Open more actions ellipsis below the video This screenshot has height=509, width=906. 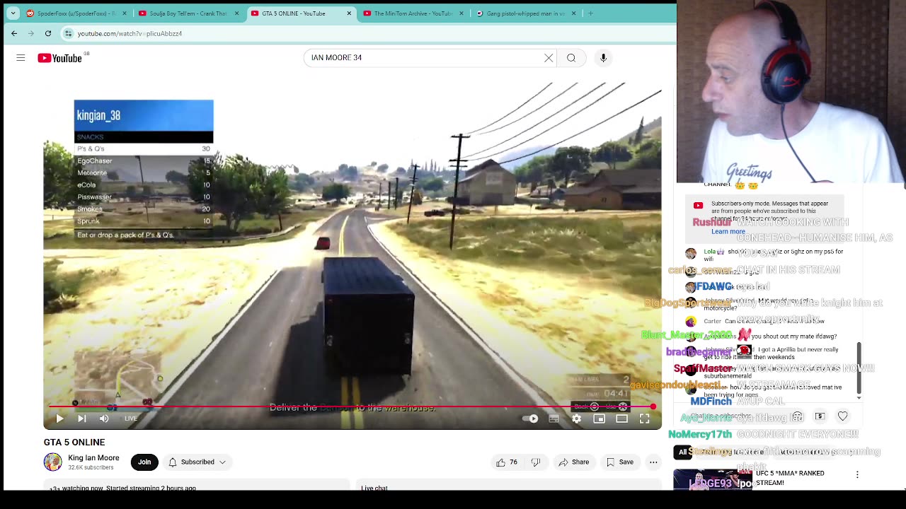point(653,462)
